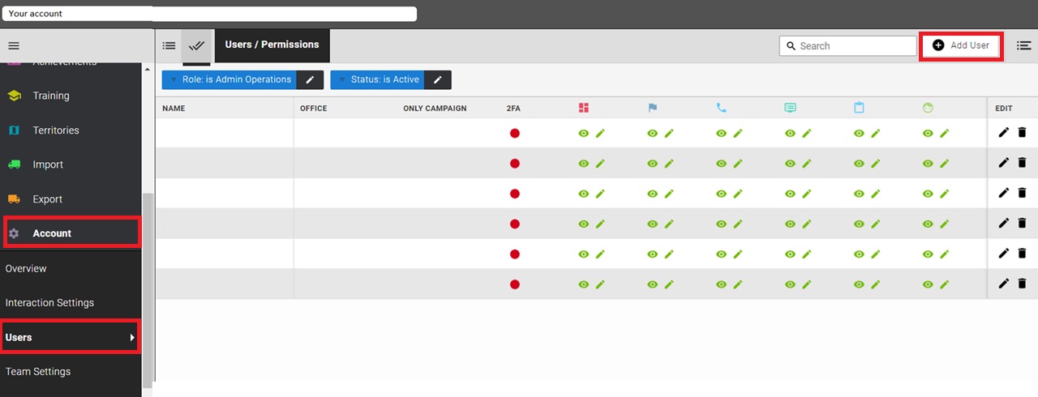Click the phone column header icon

pos(722,108)
